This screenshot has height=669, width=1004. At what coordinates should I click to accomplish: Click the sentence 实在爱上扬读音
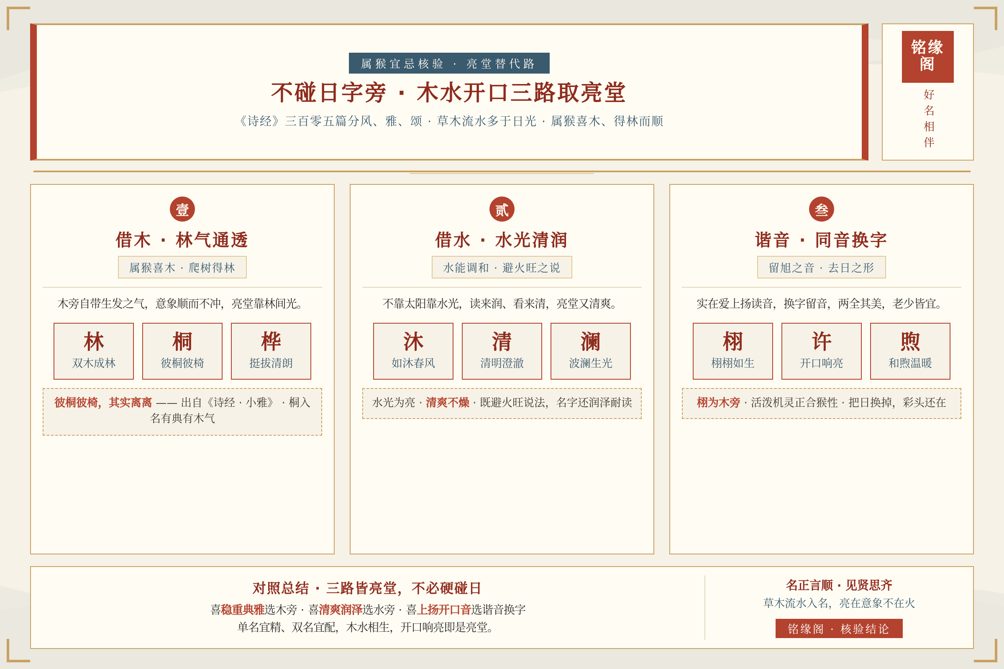821,304
